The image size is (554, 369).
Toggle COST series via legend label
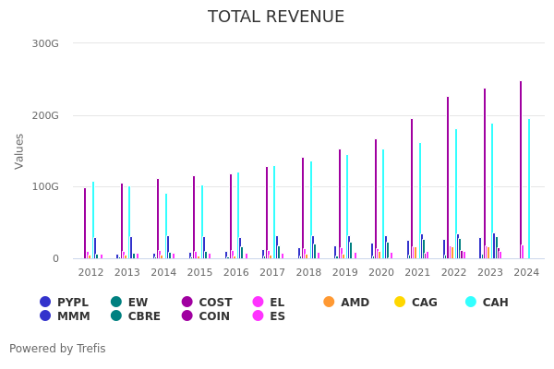click(215, 302)
